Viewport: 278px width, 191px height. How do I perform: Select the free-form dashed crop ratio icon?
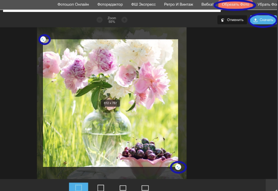(x=79, y=187)
